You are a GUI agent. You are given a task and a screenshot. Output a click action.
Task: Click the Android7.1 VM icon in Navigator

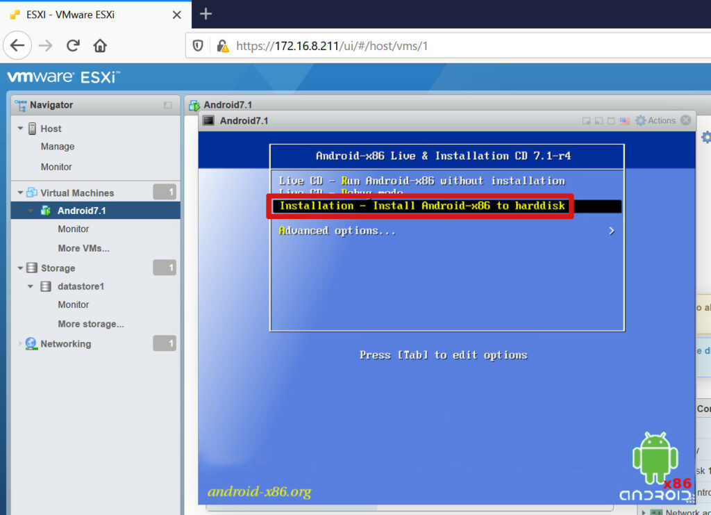coord(46,211)
